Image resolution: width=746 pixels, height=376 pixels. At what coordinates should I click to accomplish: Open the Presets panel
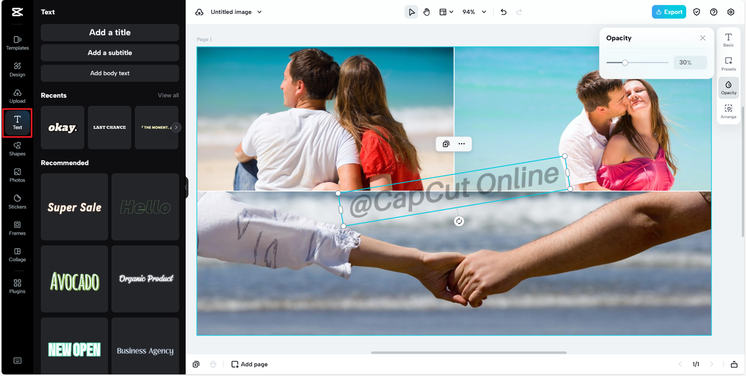(x=729, y=64)
